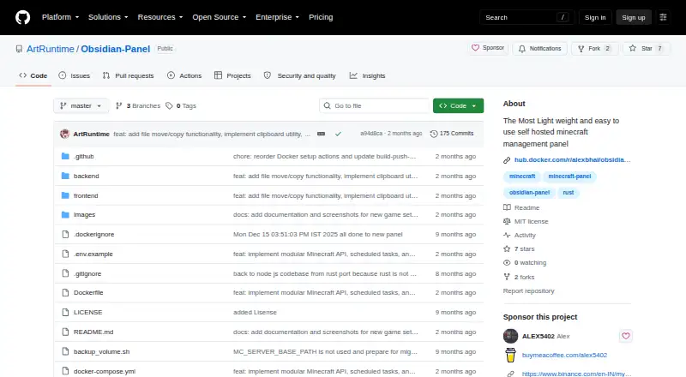Expand the Open Source menu

tap(220, 17)
